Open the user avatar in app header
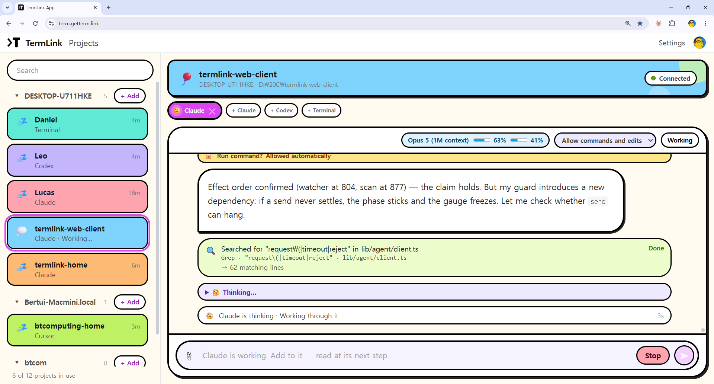 699,43
